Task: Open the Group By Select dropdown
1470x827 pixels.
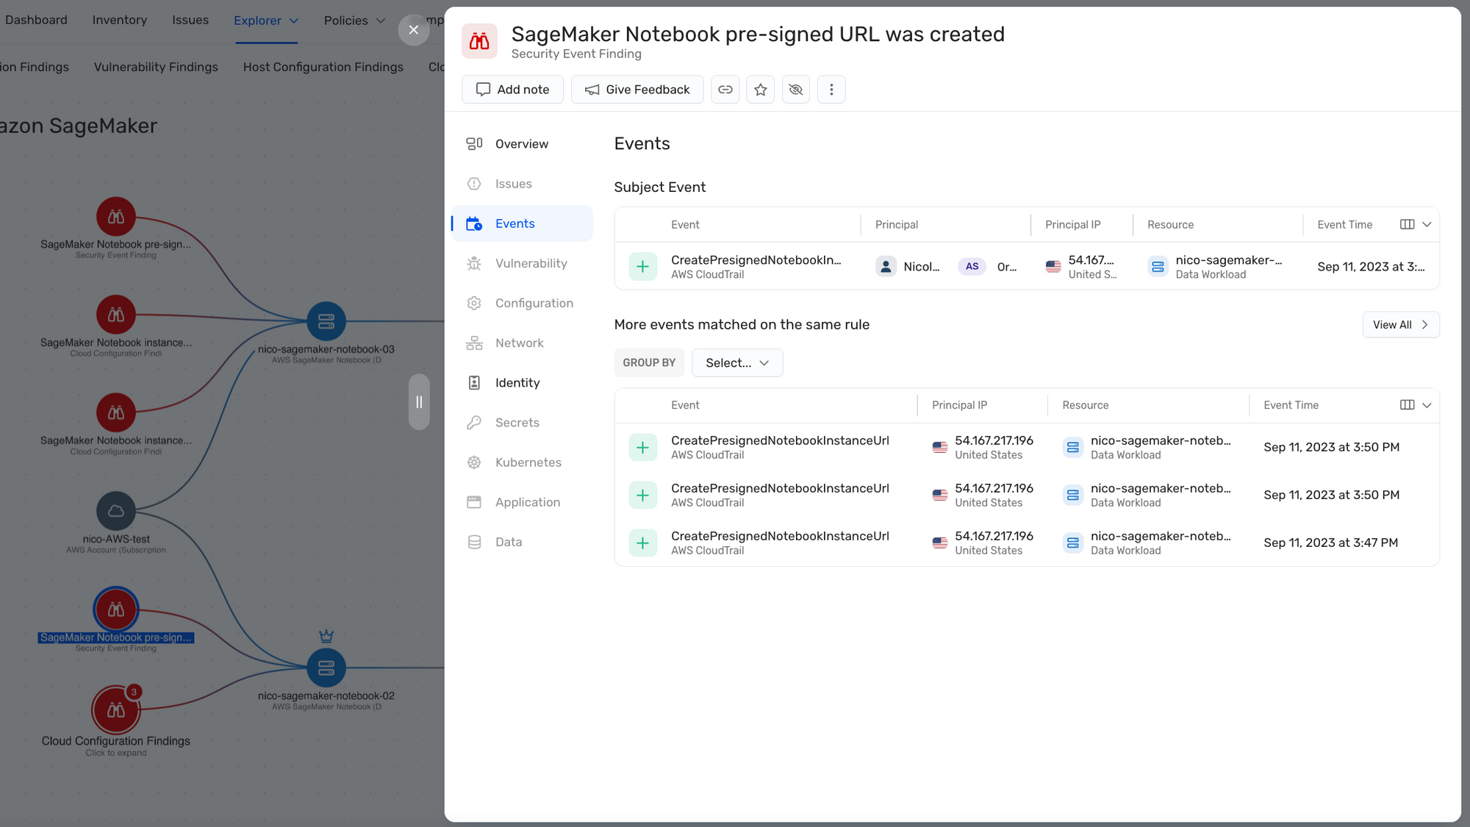Action: pyautogui.click(x=737, y=363)
